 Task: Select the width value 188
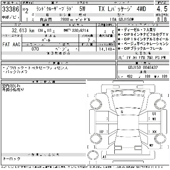tap(147, 76)
